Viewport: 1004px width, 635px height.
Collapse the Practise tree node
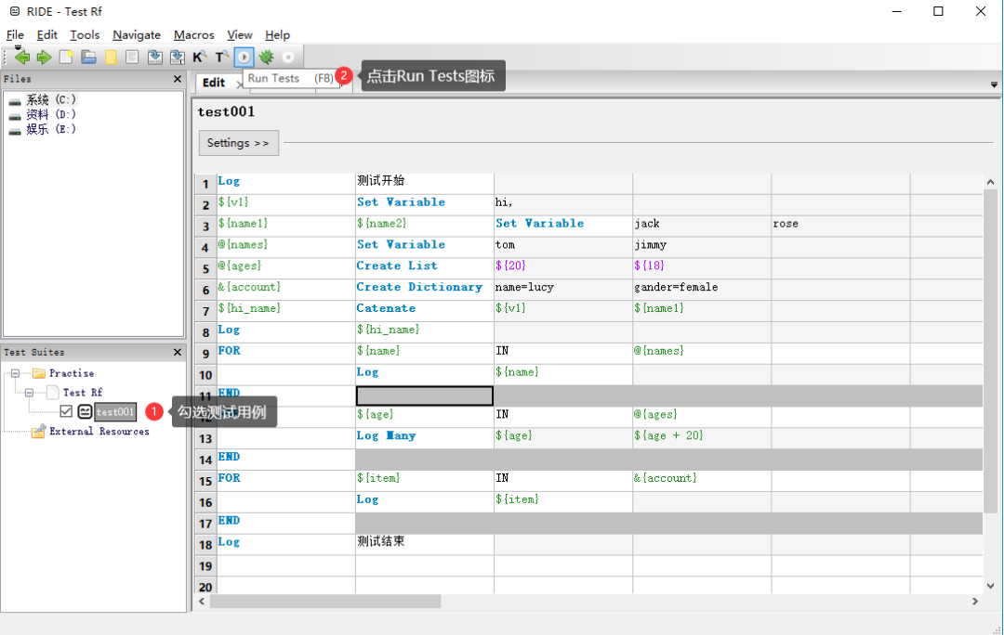[x=16, y=373]
